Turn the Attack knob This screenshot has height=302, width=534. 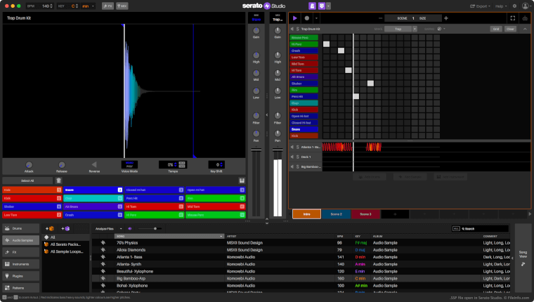30,165
